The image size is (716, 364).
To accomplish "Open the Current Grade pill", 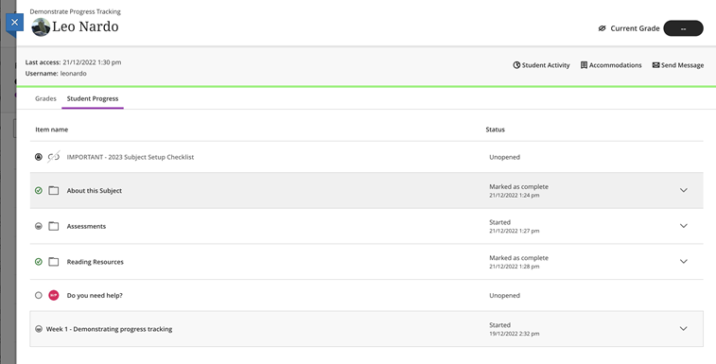I will click(683, 28).
